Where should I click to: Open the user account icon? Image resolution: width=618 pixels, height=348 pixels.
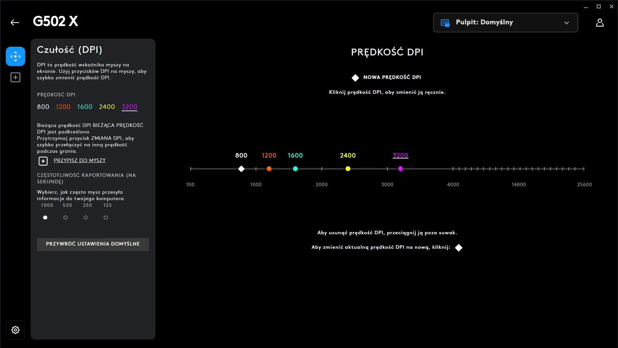point(600,23)
